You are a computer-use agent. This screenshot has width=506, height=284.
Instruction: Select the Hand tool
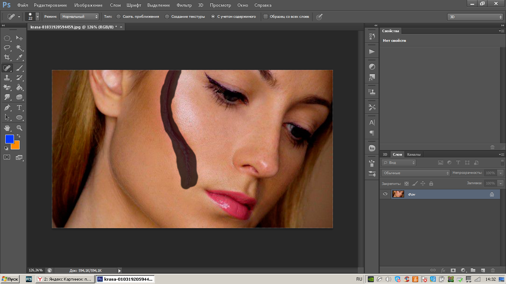pos(7,128)
